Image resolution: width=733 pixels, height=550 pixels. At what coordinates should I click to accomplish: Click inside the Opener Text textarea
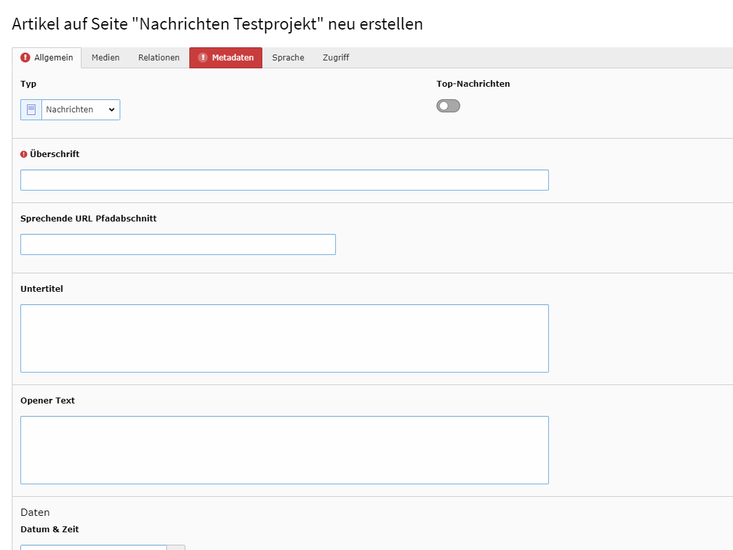[x=284, y=450]
